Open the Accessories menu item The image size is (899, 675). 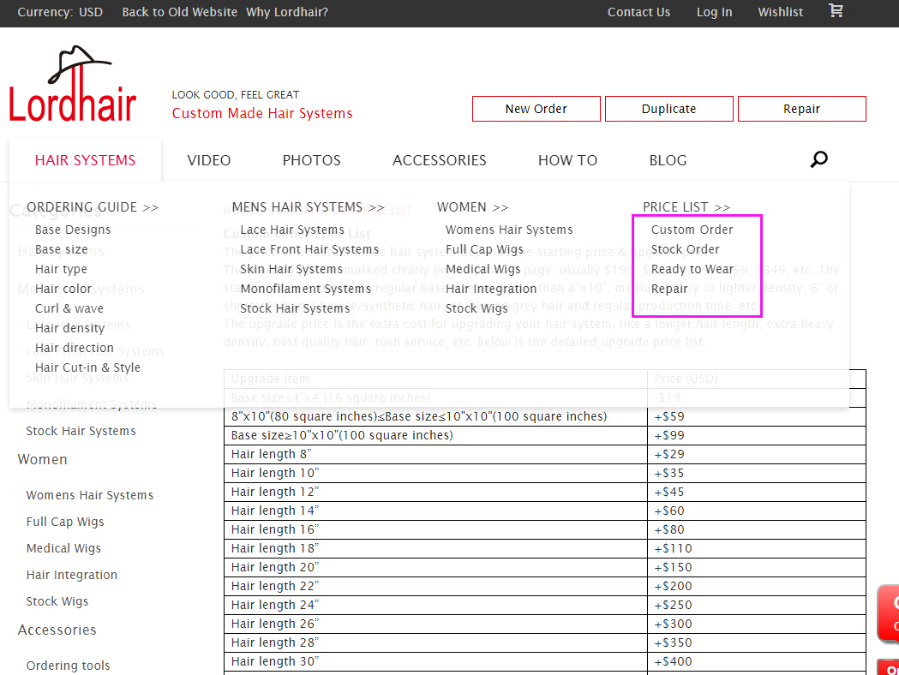pos(439,160)
